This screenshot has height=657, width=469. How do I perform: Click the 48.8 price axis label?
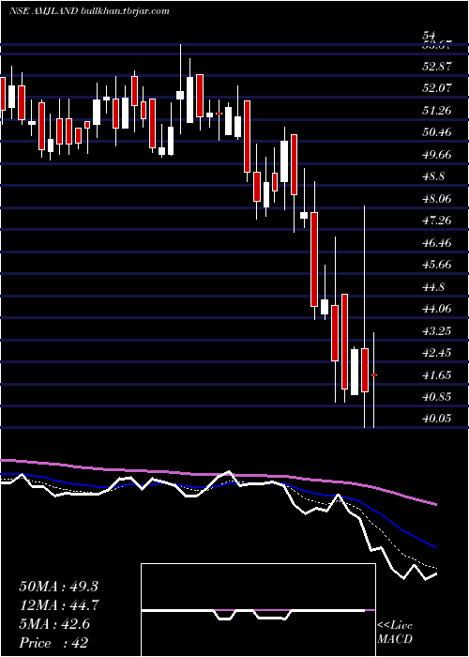pyautogui.click(x=434, y=176)
